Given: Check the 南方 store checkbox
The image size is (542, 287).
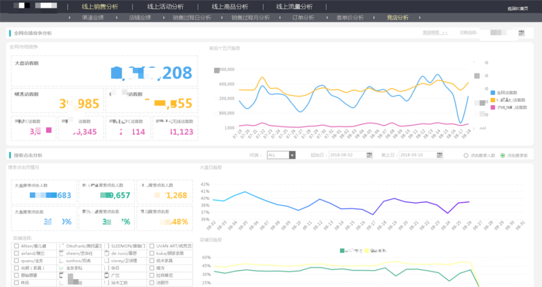Looking at the screenshot, I should point(152,268).
